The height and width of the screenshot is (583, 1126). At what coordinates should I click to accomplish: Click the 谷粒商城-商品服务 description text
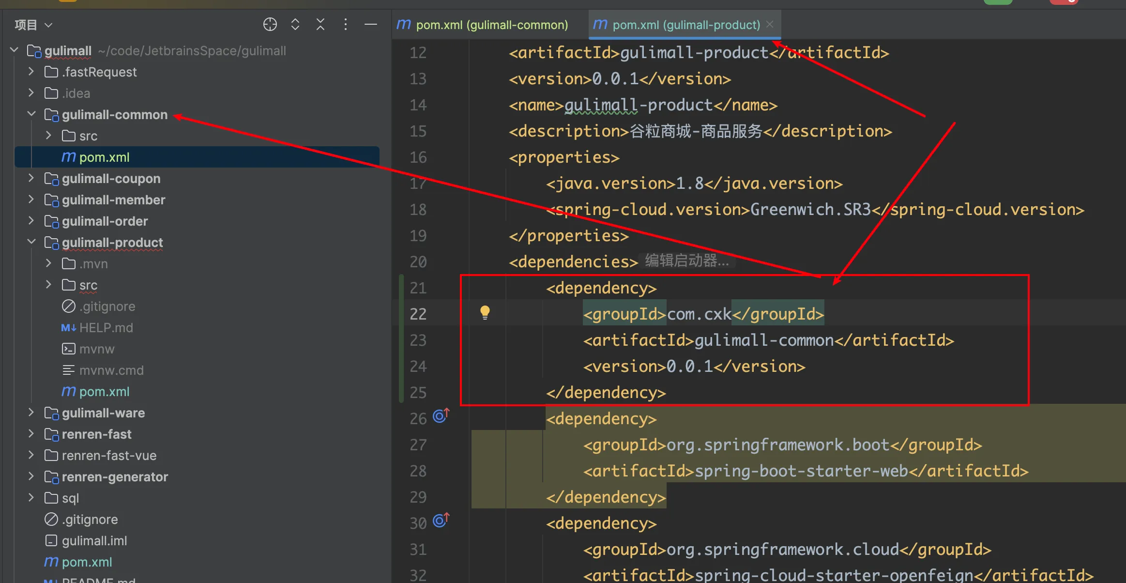point(696,131)
